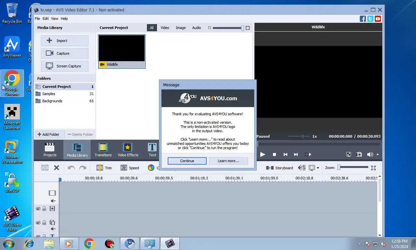The height and width of the screenshot is (250, 416).
Task: Switch to the Image filter tab
Action: pyautogui.click(x=181, y=28)
